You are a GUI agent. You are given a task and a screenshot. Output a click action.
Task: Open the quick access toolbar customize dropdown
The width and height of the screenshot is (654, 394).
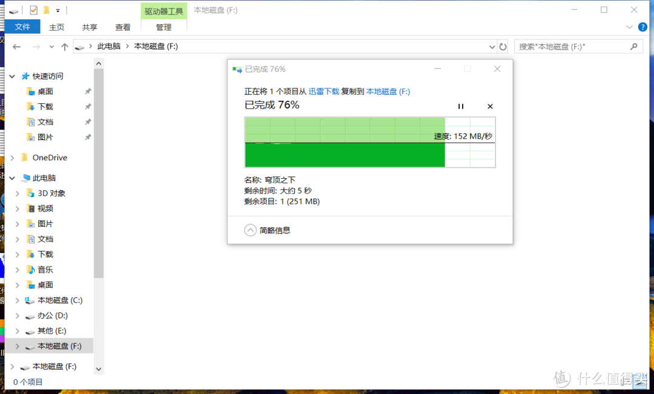tap(58, 10)
